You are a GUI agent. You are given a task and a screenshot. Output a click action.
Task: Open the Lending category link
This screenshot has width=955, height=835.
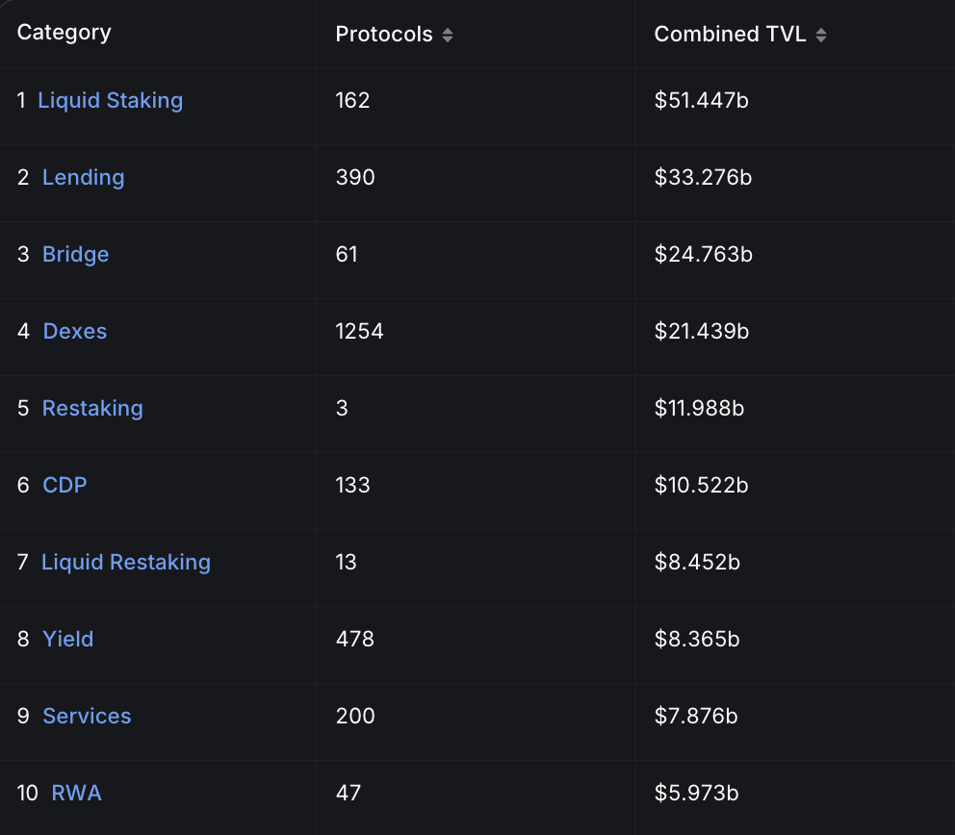pyautogui.click(x=84, y=177)
